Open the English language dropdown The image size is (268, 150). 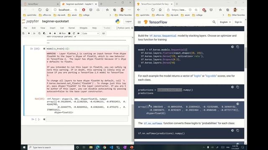tap(225, 22)
